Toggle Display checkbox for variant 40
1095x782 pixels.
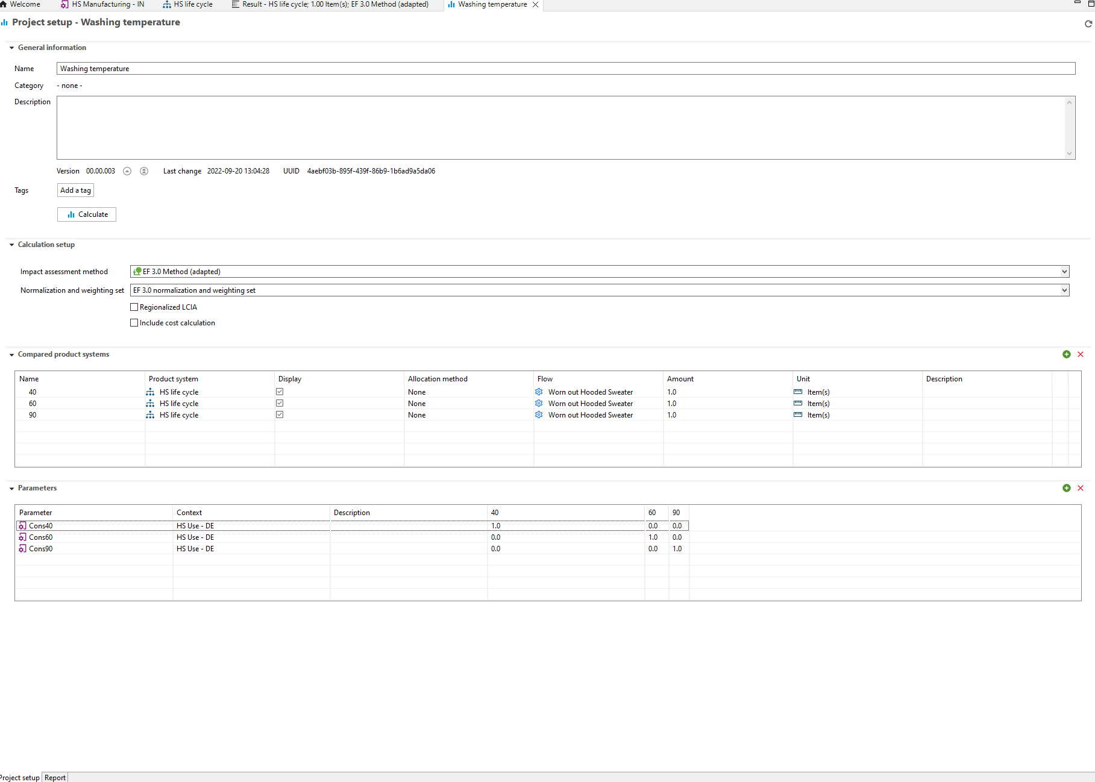[x=280, y=392]
